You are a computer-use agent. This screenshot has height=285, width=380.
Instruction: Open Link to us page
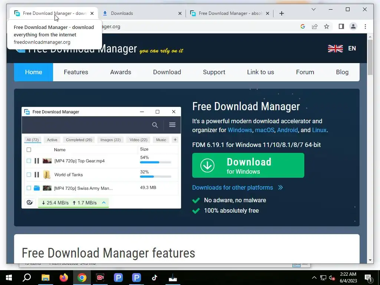[x=261, y=72]
